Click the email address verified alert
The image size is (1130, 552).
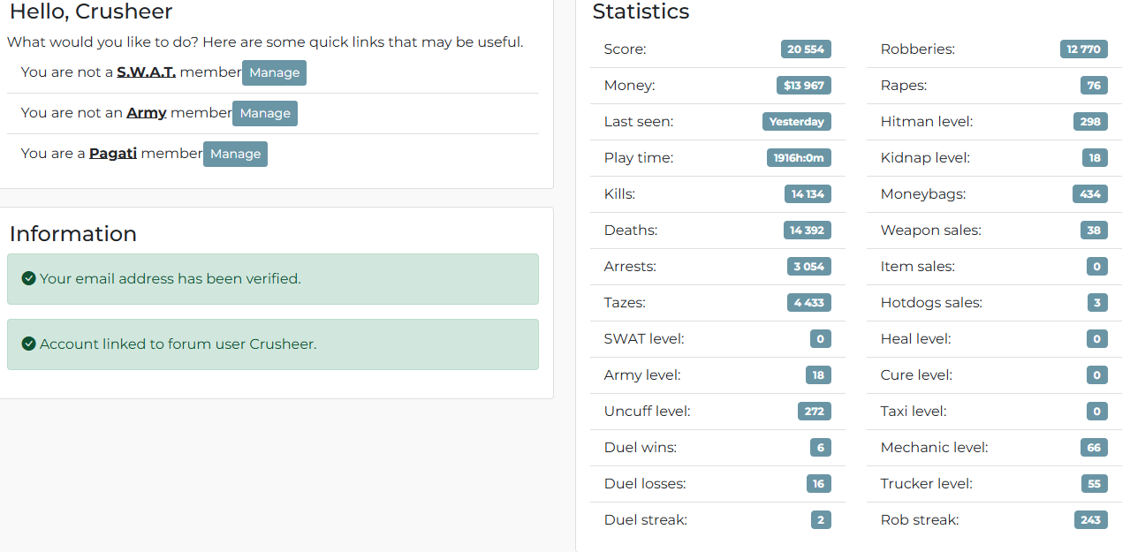coord(273,279)
